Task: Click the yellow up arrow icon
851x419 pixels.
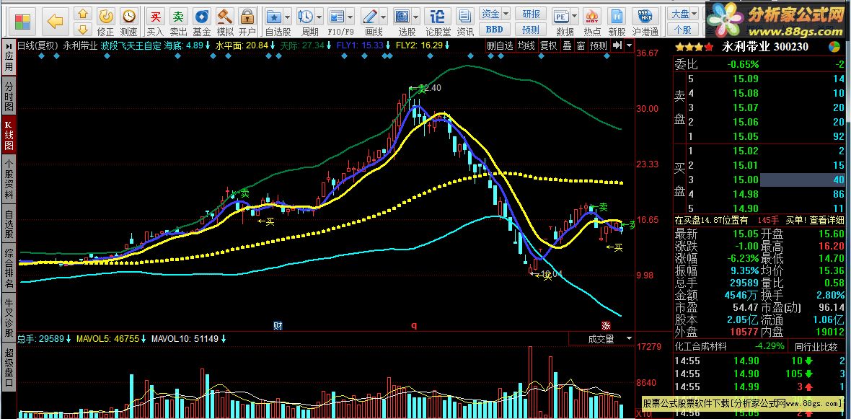Action: (82, 14)
